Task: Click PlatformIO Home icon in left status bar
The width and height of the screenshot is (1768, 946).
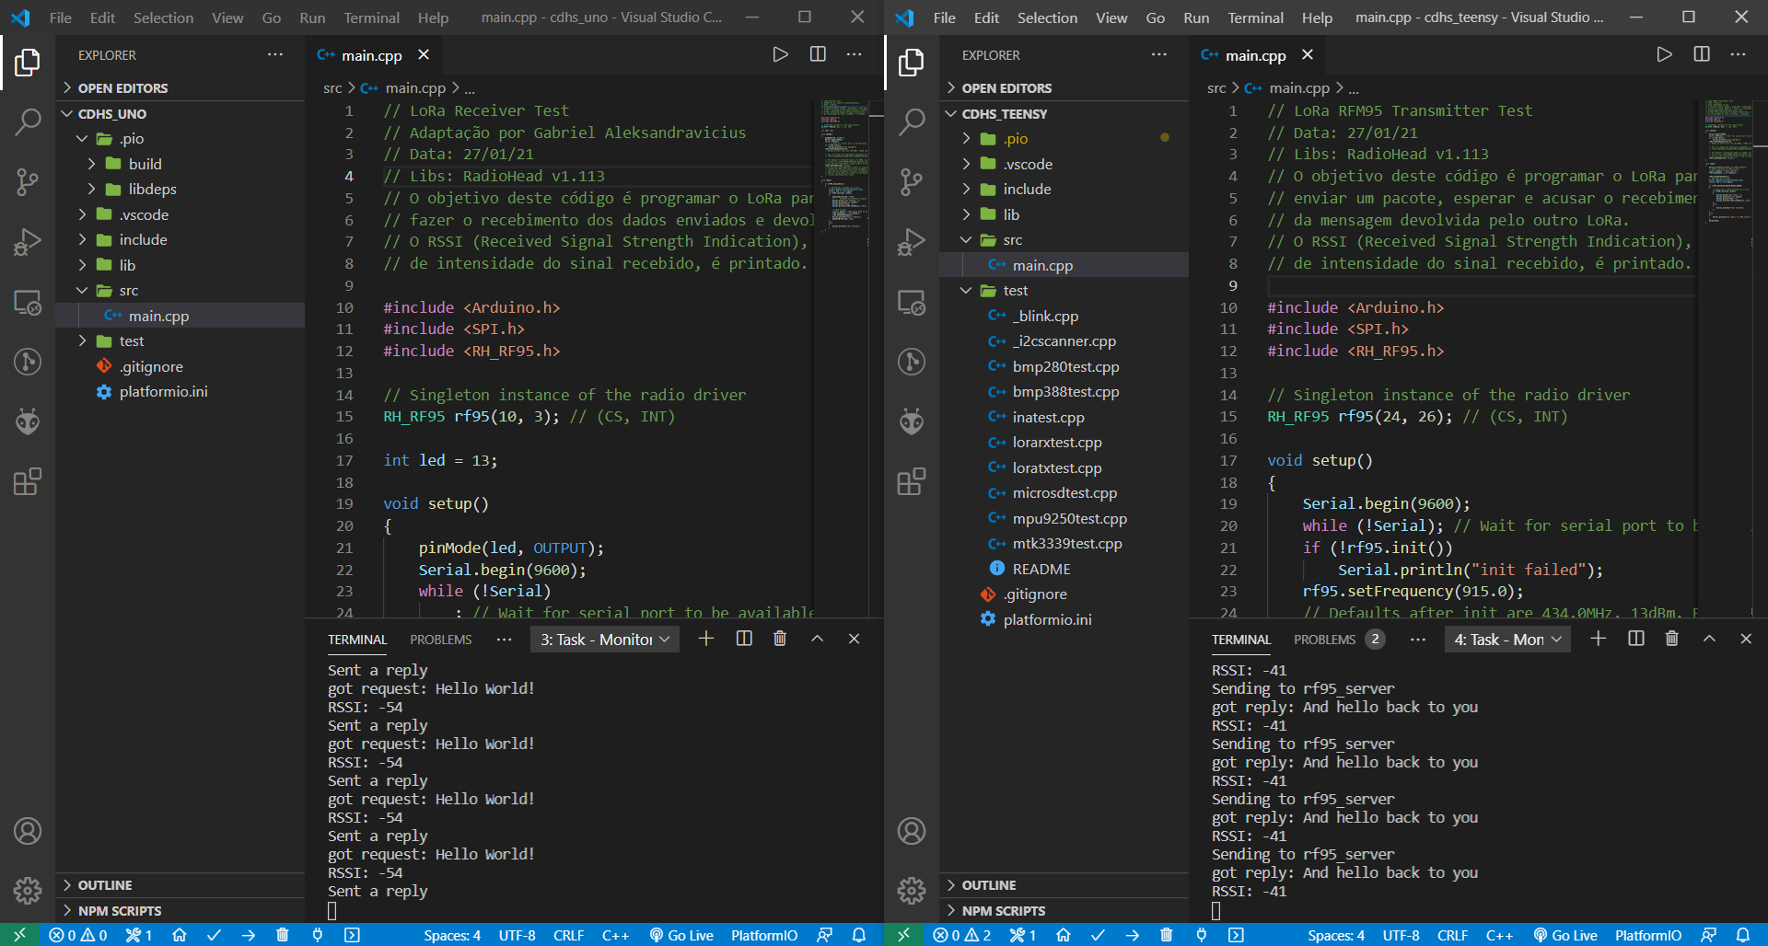Action: pos(180,935)
